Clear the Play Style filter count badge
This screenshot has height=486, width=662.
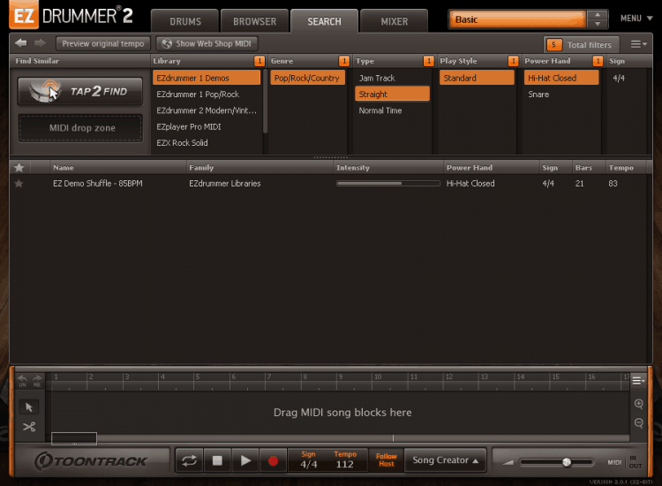(513, 61)
